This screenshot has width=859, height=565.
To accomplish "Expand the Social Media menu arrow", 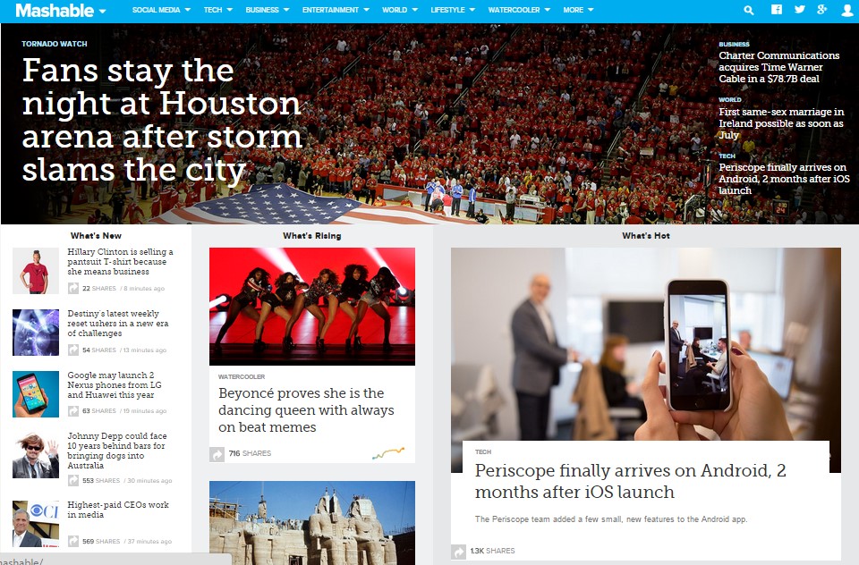I will 188,10.
